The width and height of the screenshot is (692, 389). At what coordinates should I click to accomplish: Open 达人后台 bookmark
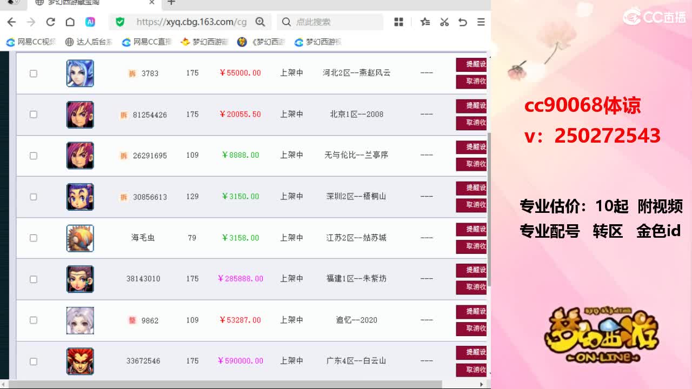[x=89, y=42]
